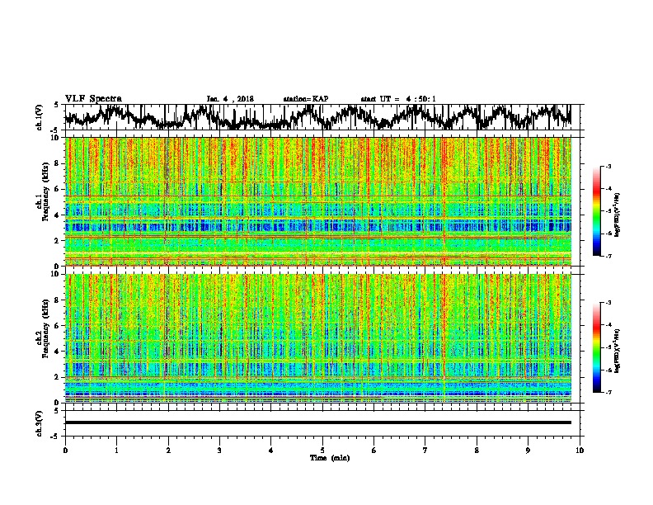Click the '10' tick label on time axis
The image size is (653, 505).
coord(580,451)
